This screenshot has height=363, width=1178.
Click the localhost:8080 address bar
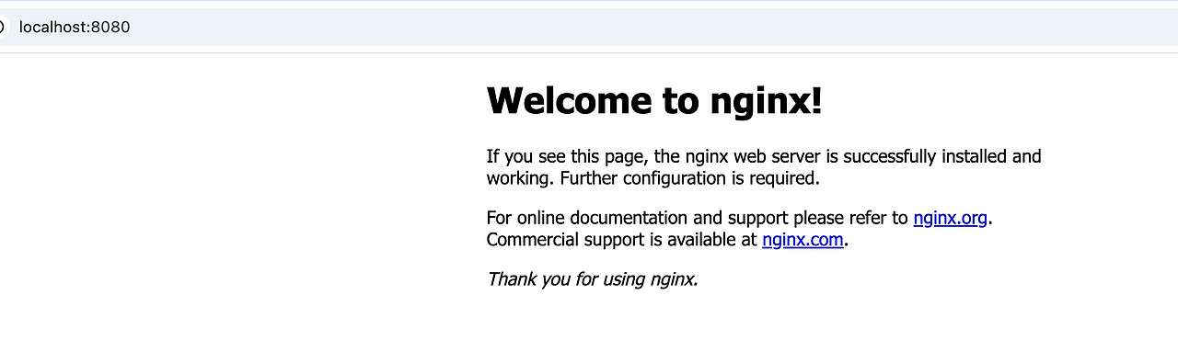point(589,27)
